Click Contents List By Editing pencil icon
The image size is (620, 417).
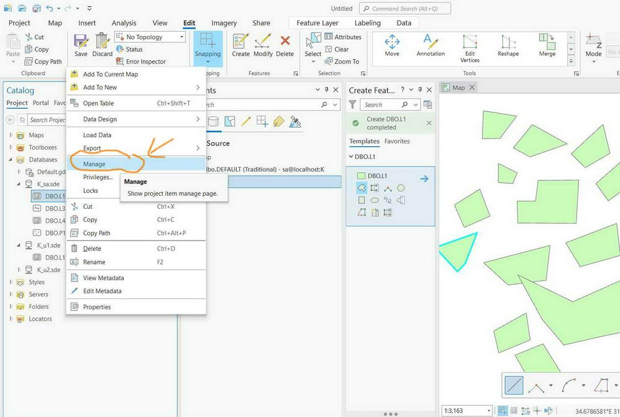click(x=246, y=121)
